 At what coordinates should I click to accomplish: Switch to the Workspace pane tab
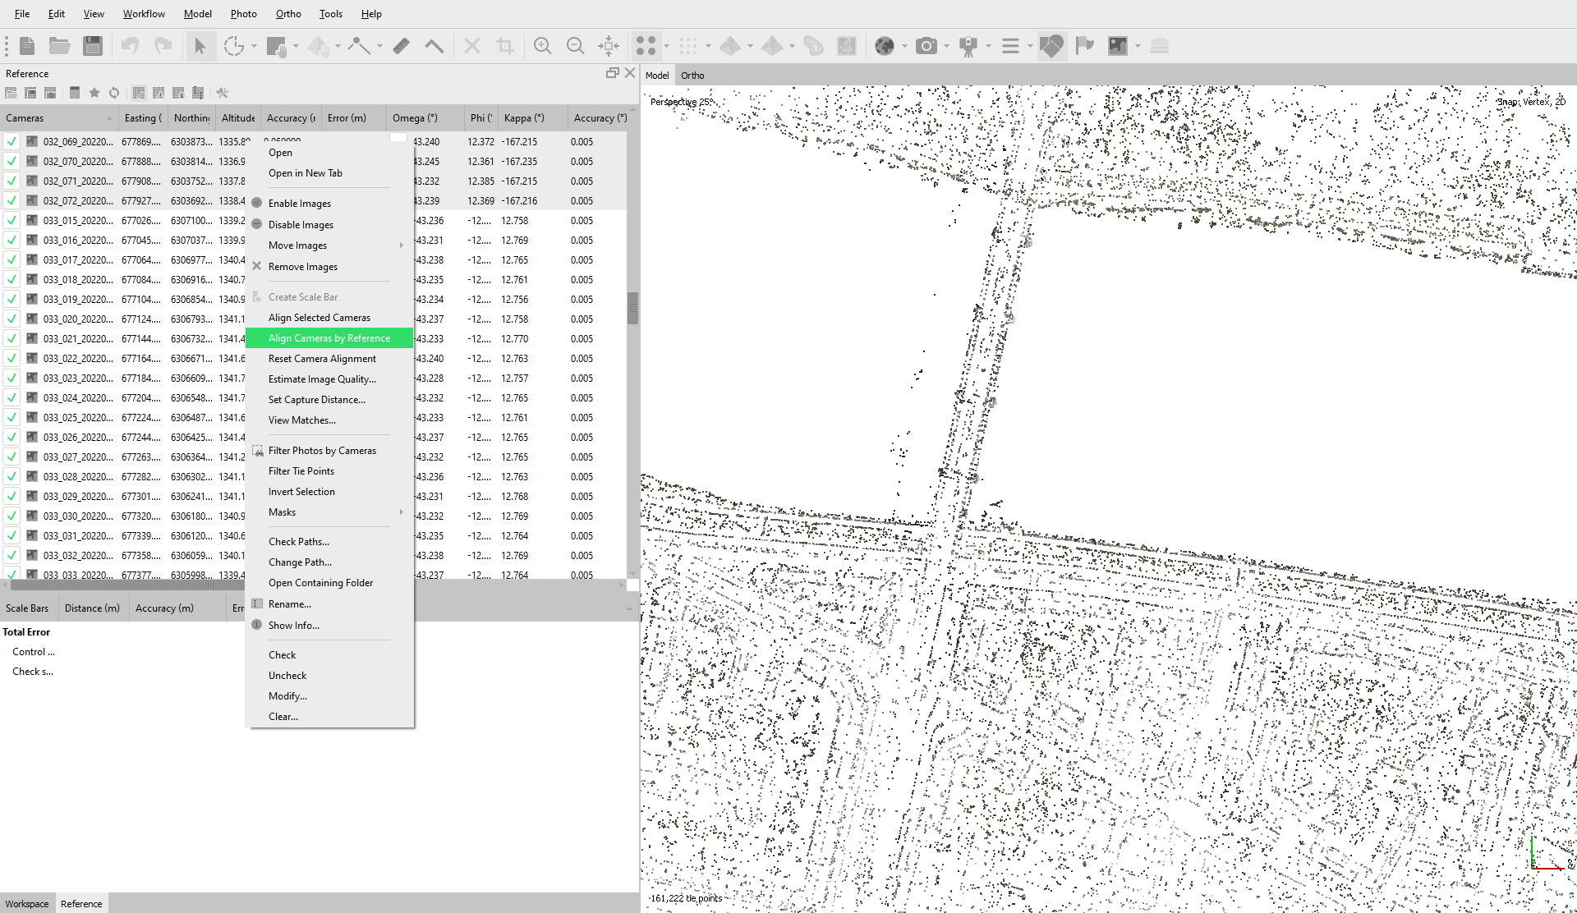[27, 904]
